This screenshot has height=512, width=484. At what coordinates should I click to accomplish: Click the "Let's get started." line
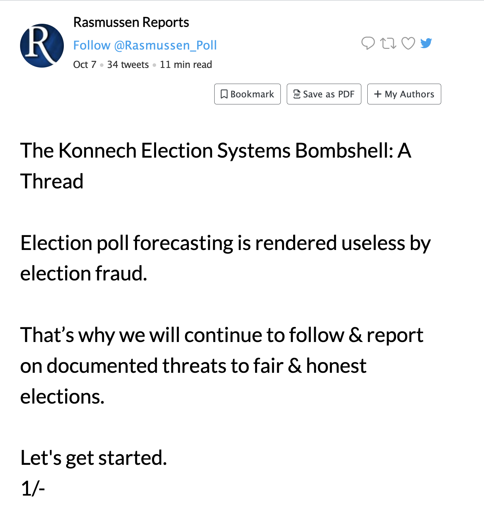pos(94,457)
